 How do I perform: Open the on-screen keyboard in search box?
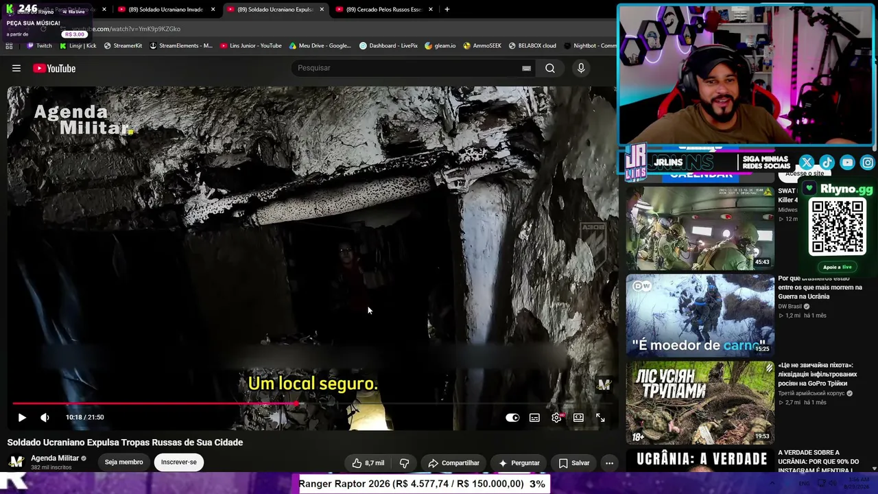pyautogui.click(x=526, y=68)
